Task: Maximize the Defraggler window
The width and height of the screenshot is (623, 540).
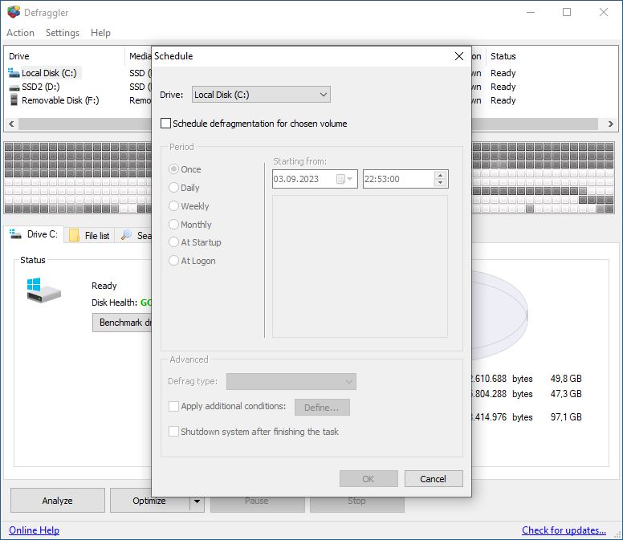Action: point(567,12)
